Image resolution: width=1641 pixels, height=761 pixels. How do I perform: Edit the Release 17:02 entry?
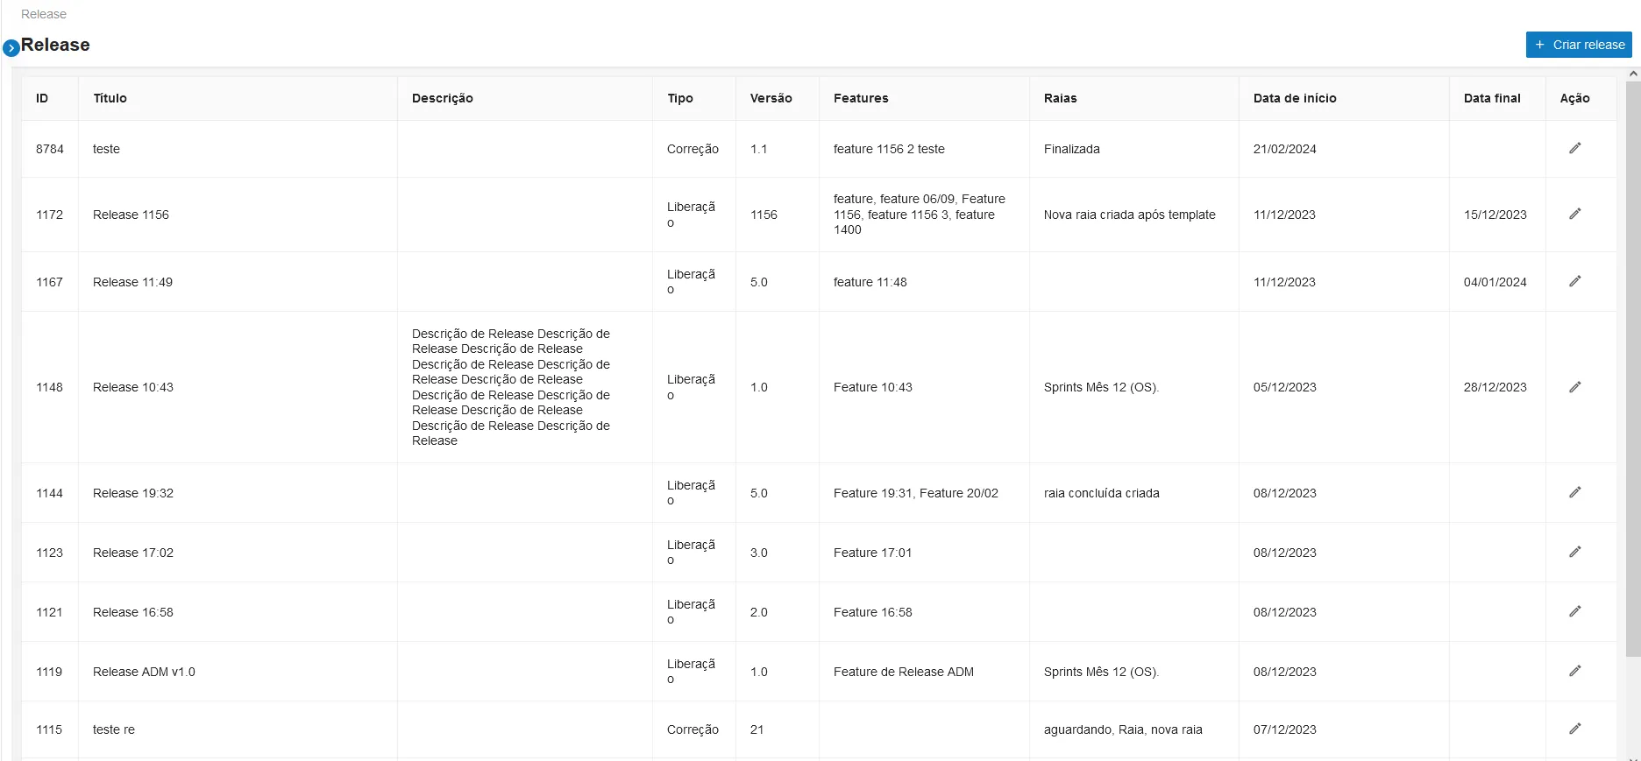[1574, 552]
